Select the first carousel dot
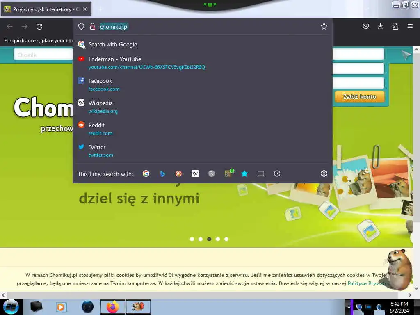Screen dimensions: 420x315 [192, 239]
